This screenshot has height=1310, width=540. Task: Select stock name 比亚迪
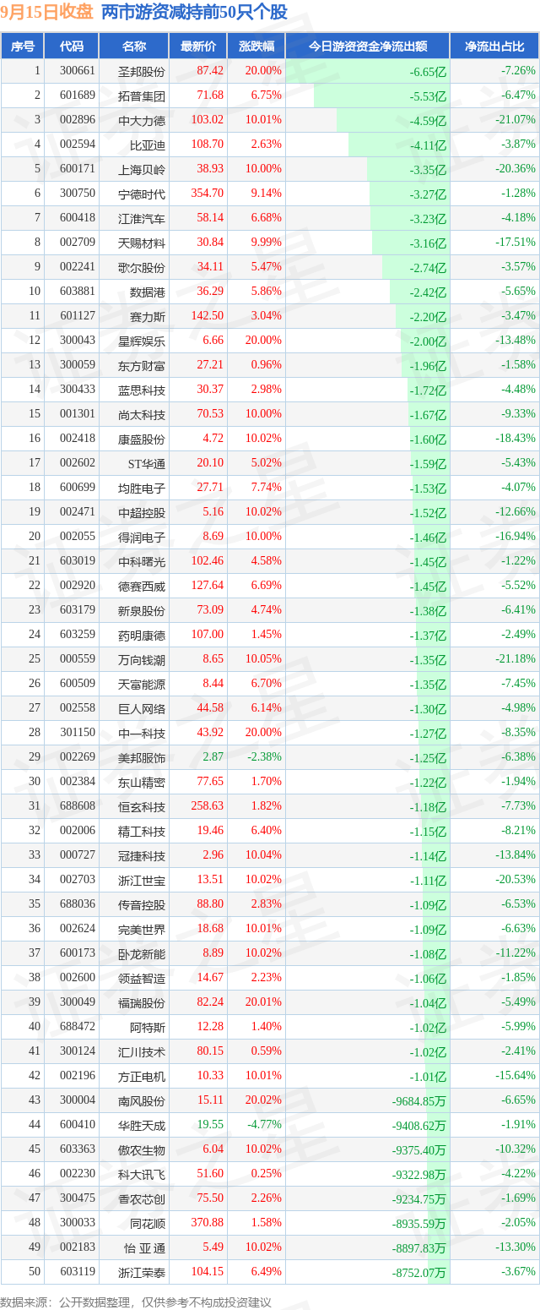148,145
